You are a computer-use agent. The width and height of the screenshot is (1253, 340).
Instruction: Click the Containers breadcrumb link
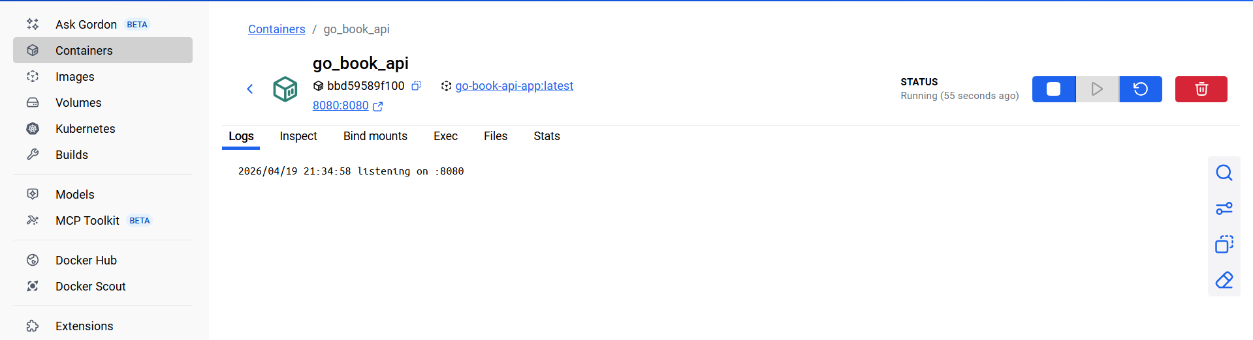point(276,29)
